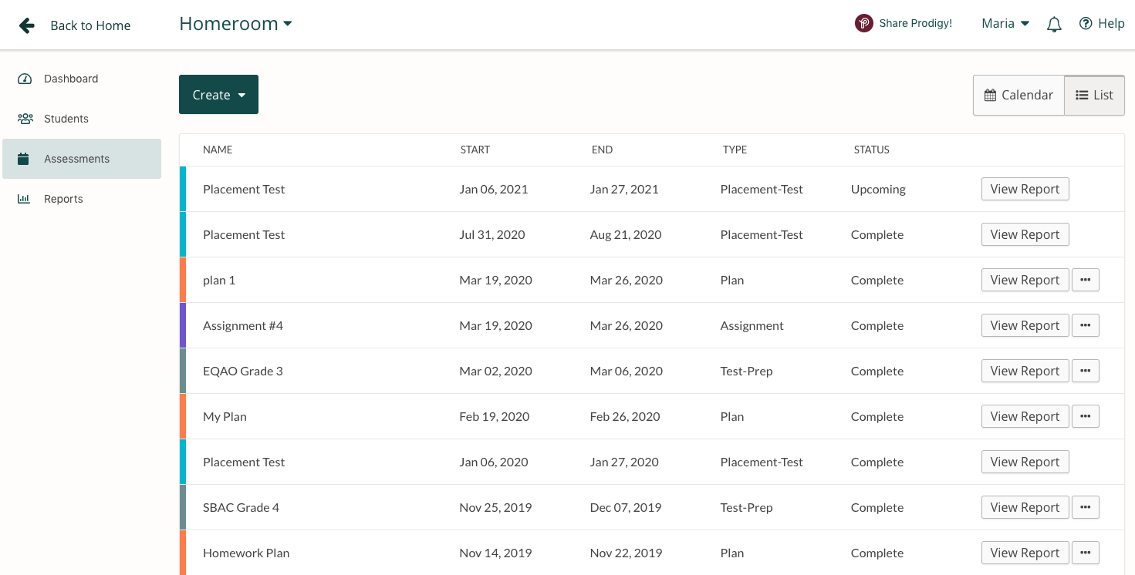Open Maria's account menu
This screenshot has width=1135, height=575.
coord(1004,23)
